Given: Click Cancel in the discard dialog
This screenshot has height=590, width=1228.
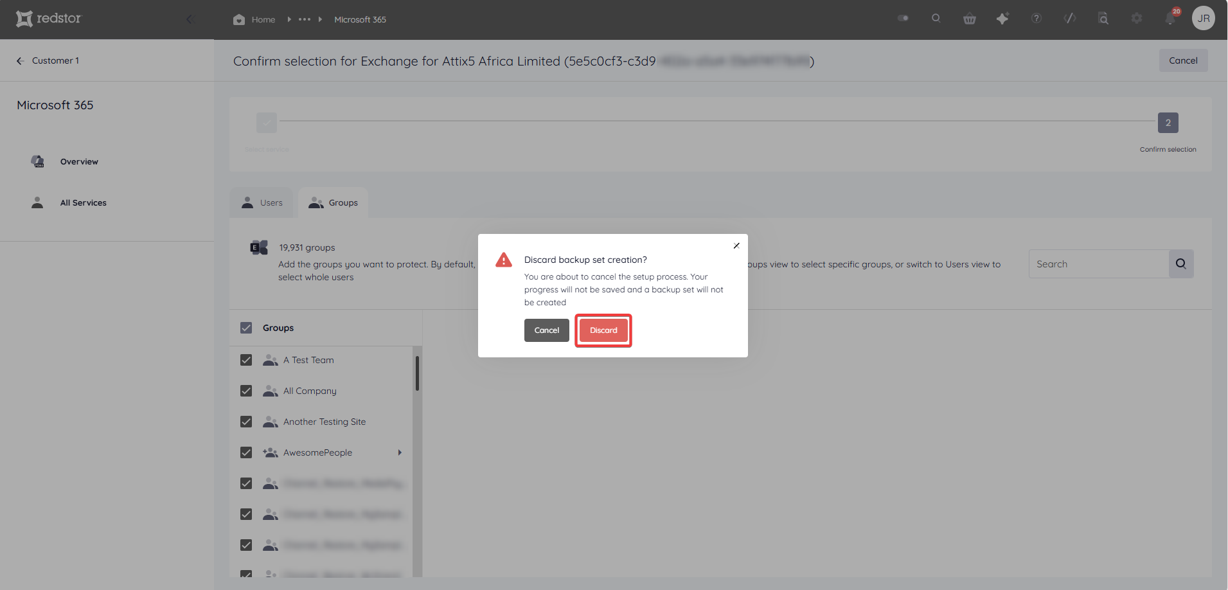Looking at the screenshot, I should 547,330.
